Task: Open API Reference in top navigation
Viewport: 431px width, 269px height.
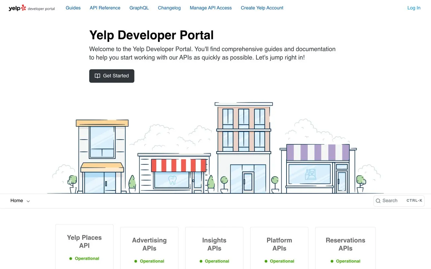Action: click(105, 8)
